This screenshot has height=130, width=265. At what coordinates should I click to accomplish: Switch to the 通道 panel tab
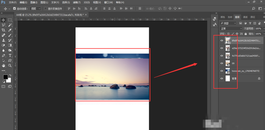coord(245,17)
